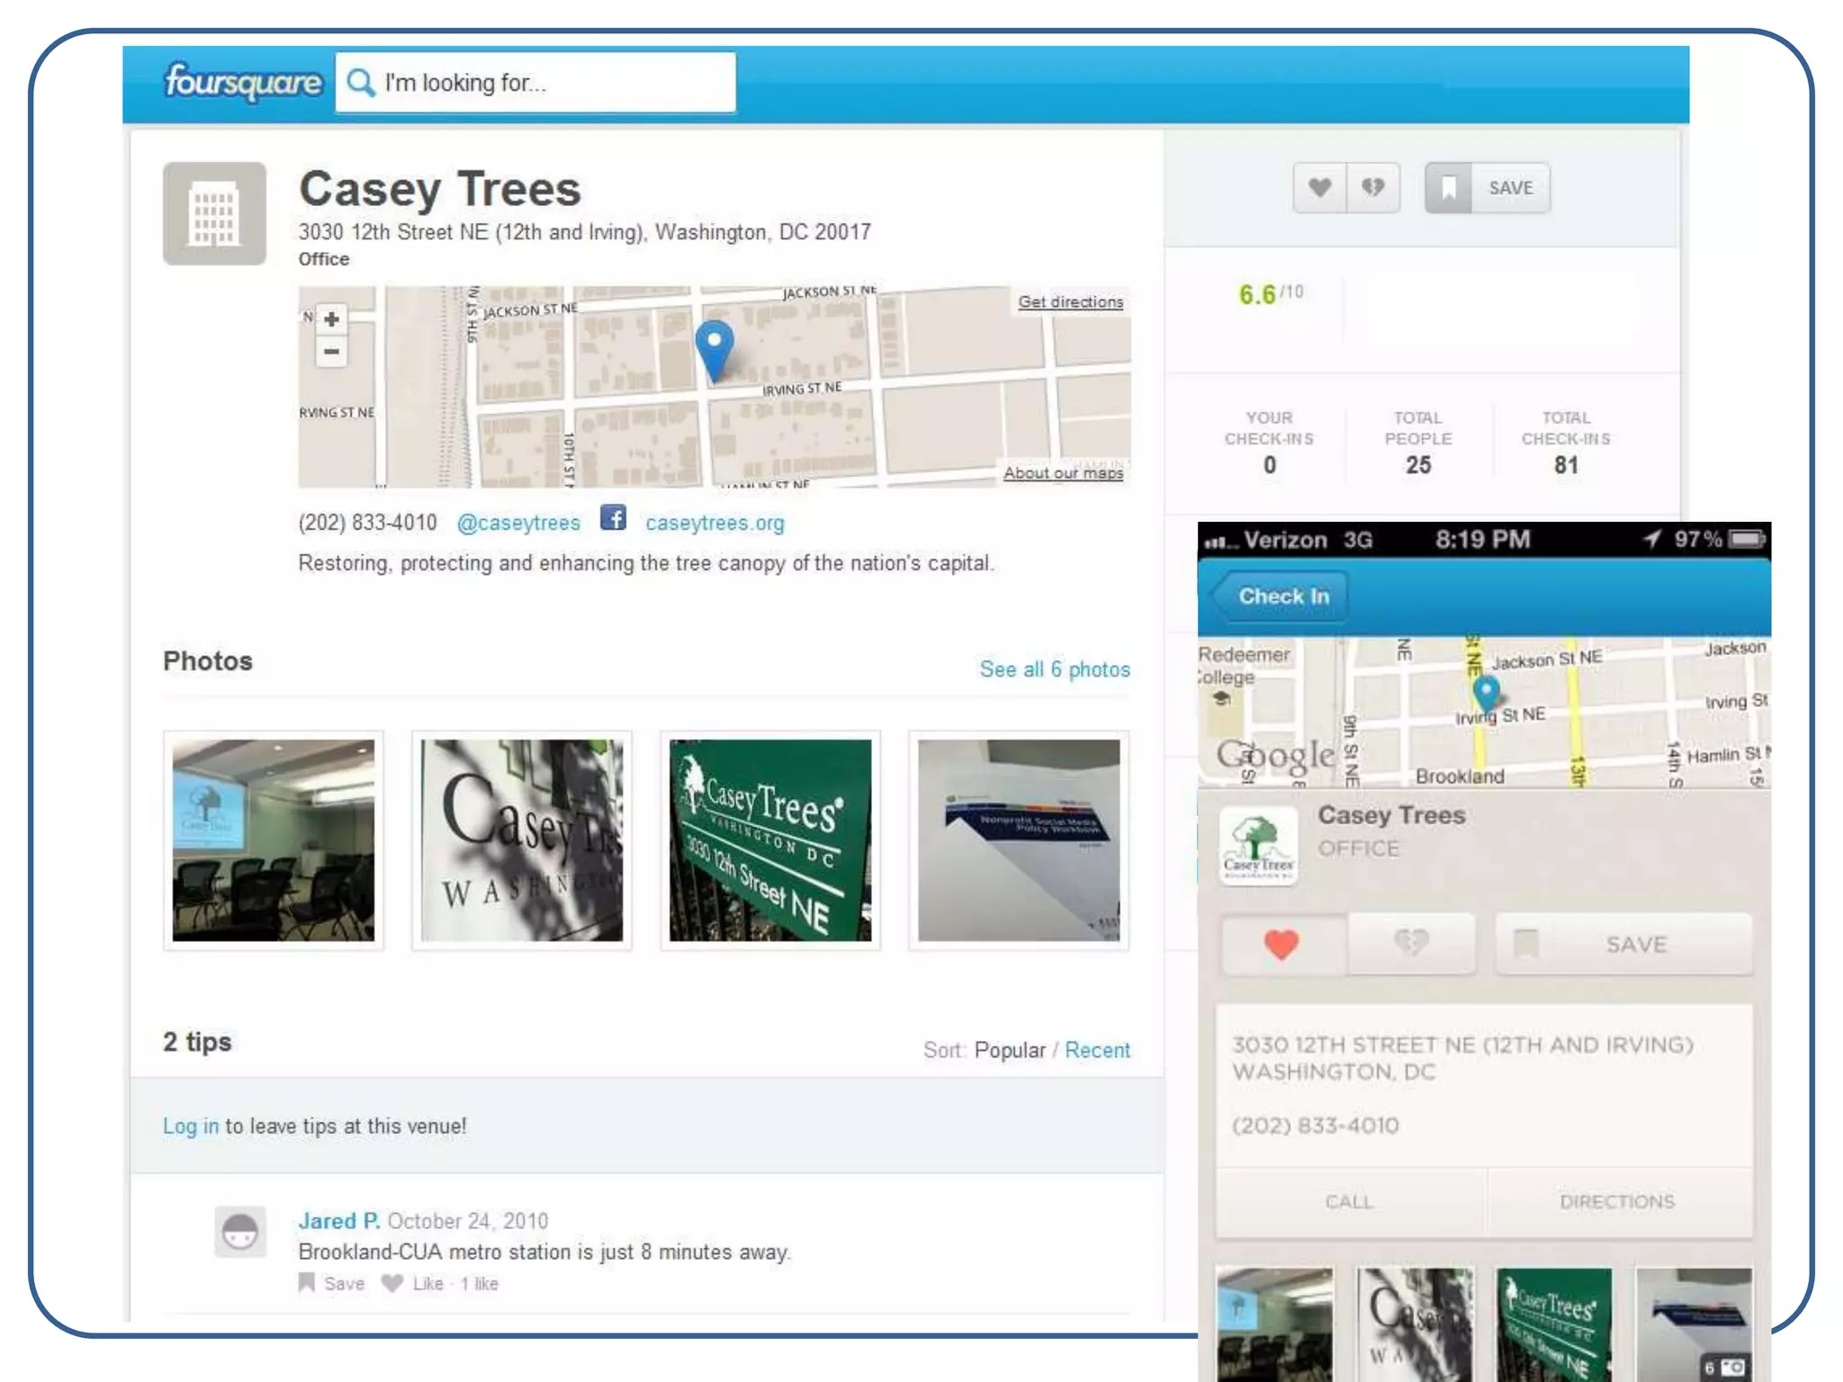Click the map zoom out minus button
The image size is (1843, 1382).
332,352
